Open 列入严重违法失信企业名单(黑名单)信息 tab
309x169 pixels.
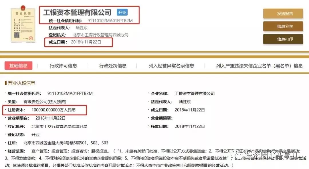259,65
